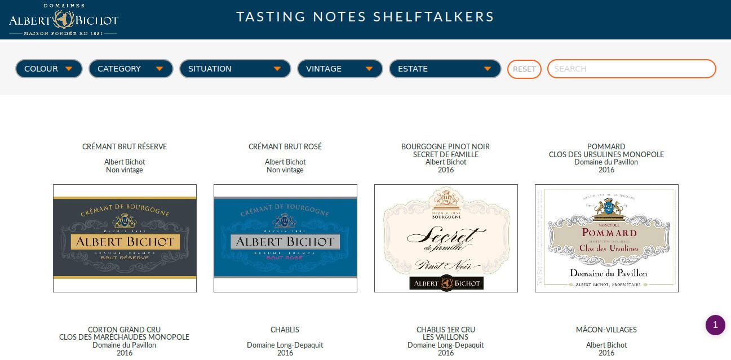
Task: Open the Pommard Clos des Ursulines title
Action: [x=606, y=150]
